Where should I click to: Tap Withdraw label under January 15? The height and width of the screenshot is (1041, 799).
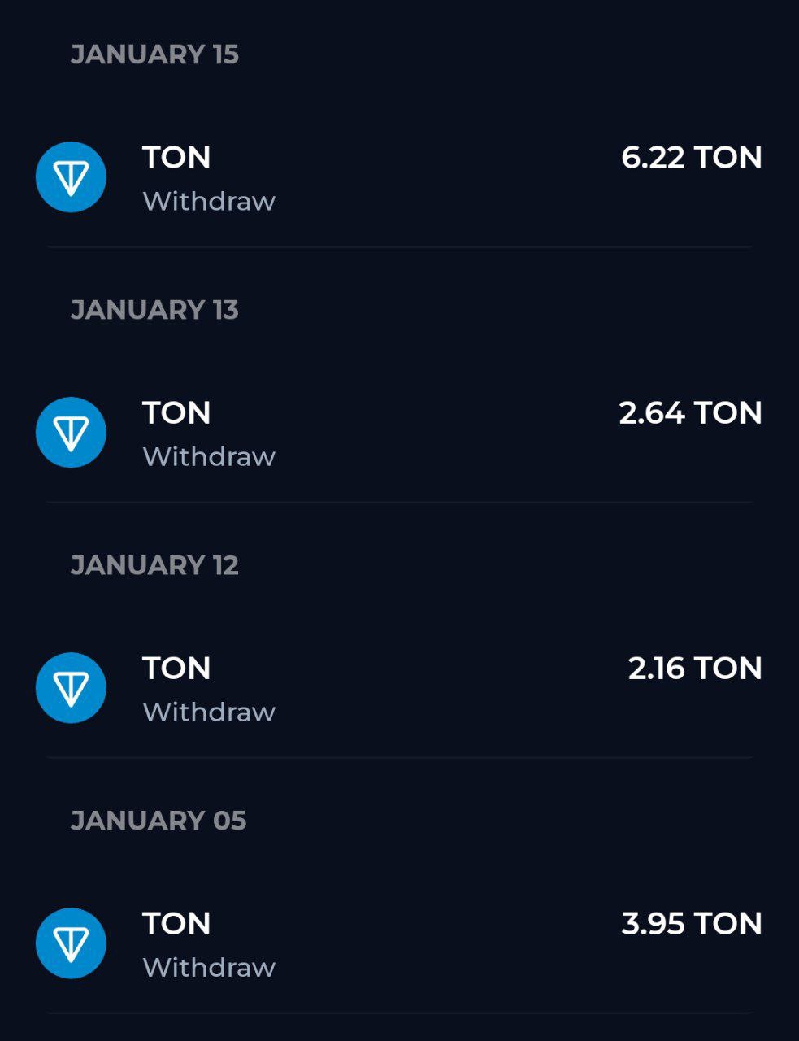click(x=209, y=201)
